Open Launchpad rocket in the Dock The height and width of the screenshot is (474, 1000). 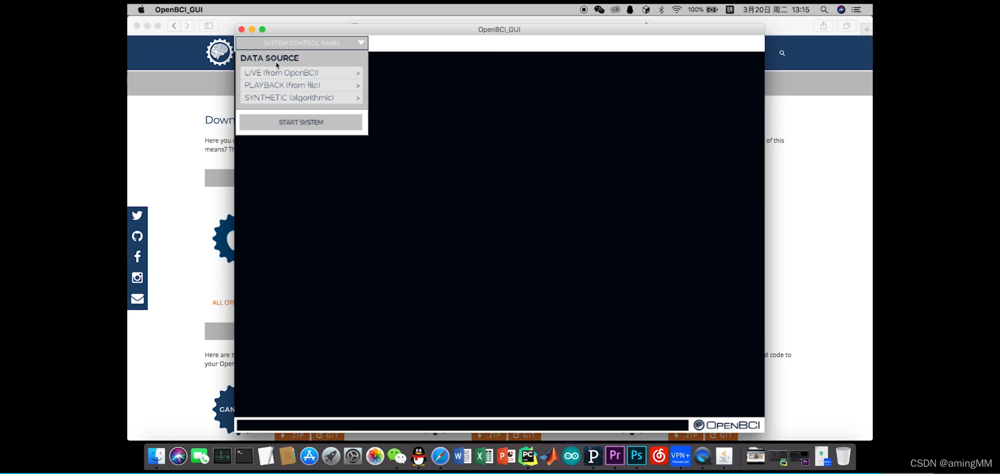[331, 457]
